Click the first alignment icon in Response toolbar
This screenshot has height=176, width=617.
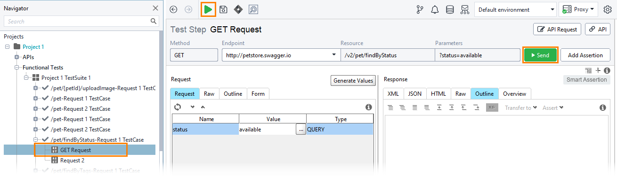[390, 107]
